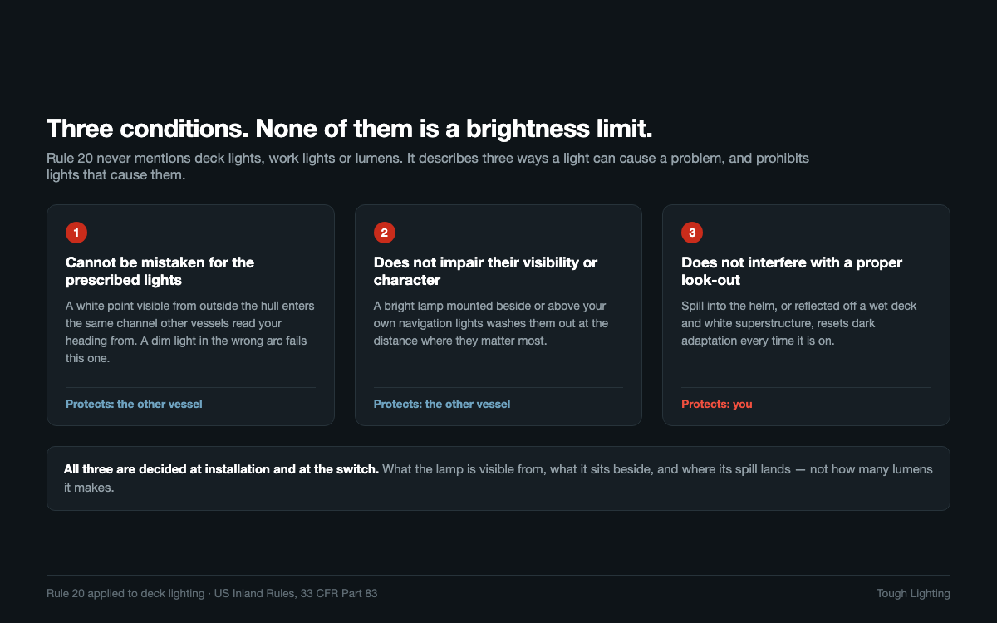Click heading 'Does not impair their visibility or character'
This screenshot has width=997, height=623.
point(485,272)
